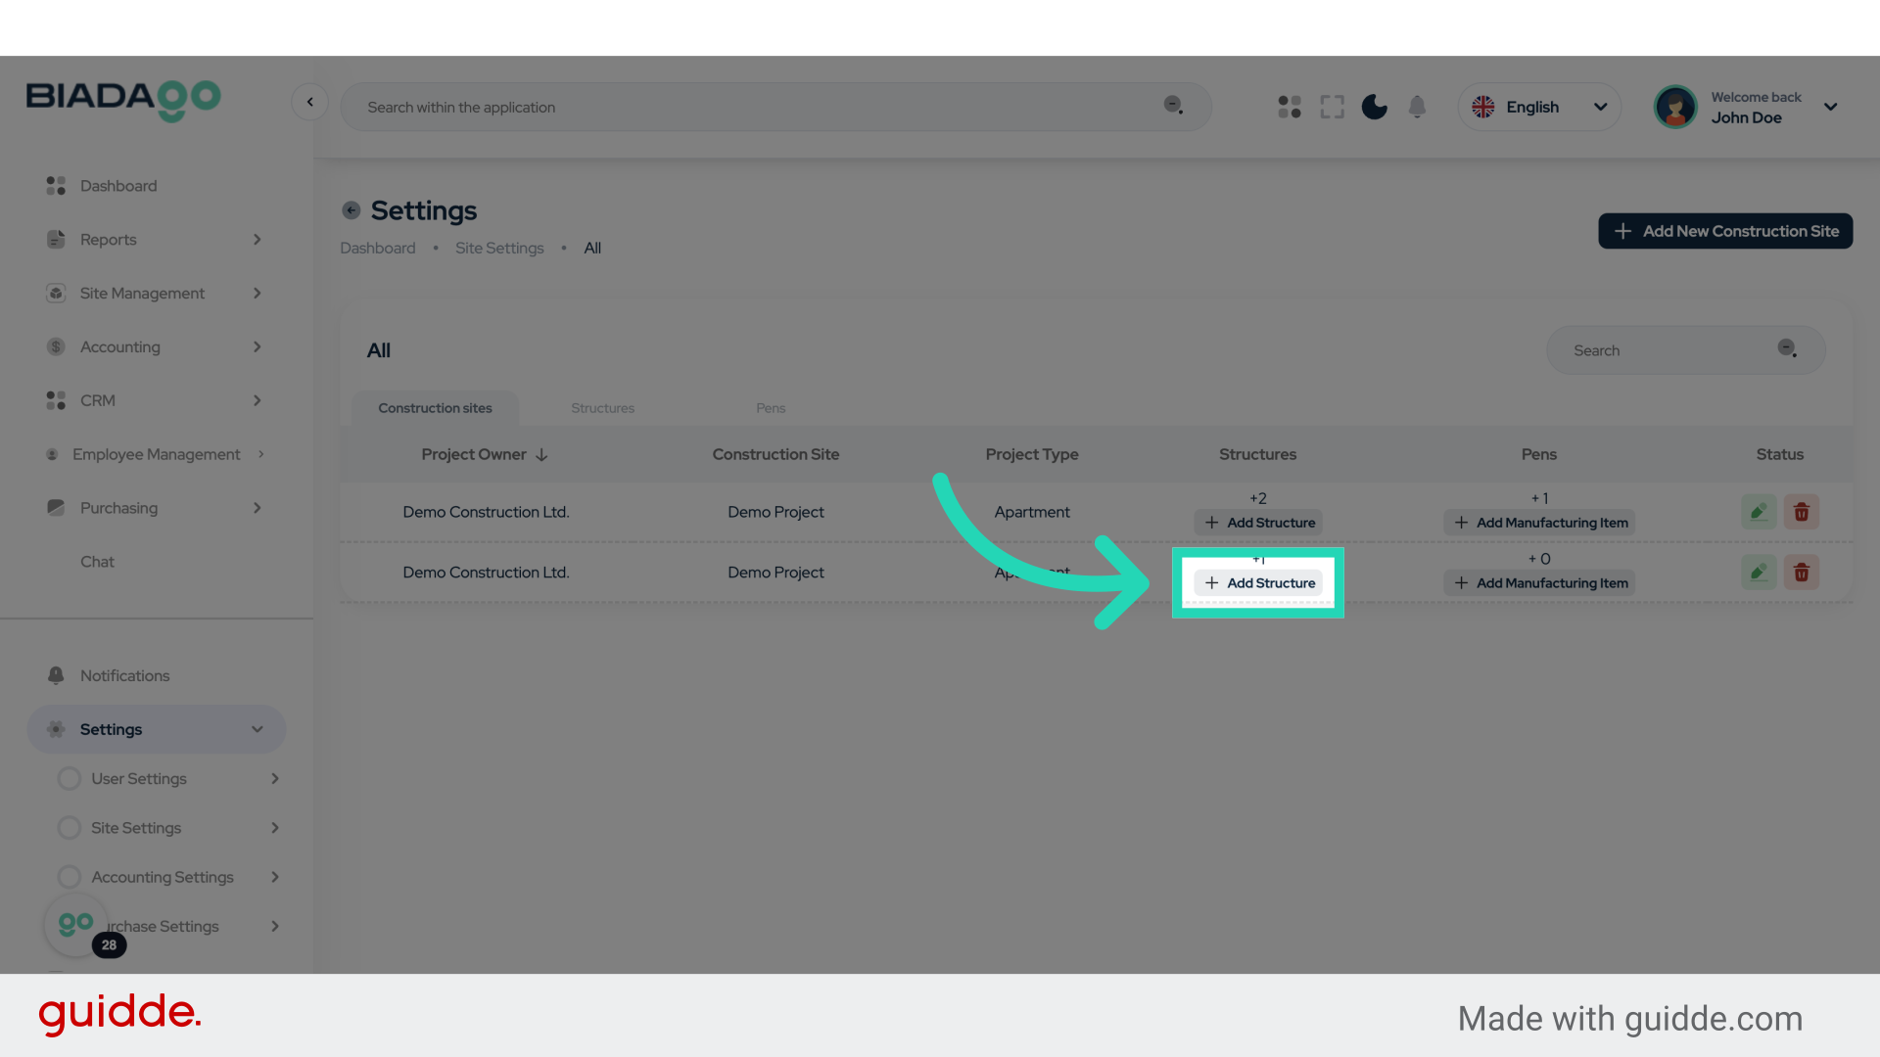The width and height of the screenshot is (1880, 1057).
Task: Select the Site Settings radio option
Action: point(70,827)
